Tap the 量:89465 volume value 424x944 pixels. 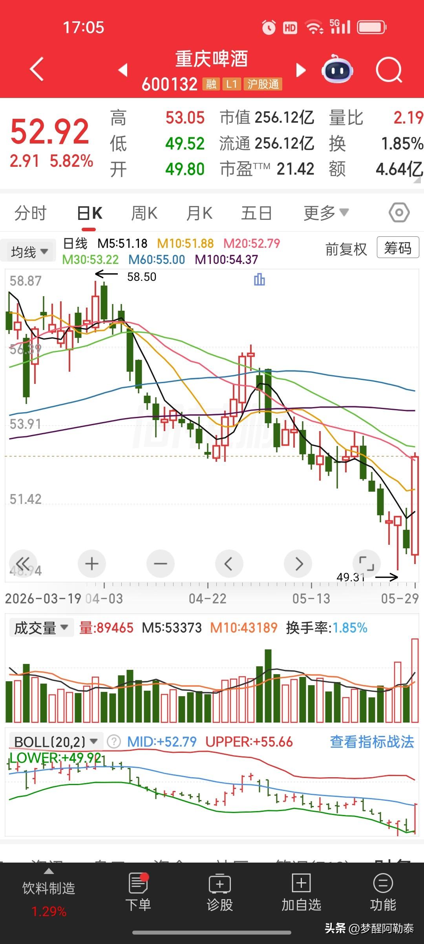click(x=106, y=628)
